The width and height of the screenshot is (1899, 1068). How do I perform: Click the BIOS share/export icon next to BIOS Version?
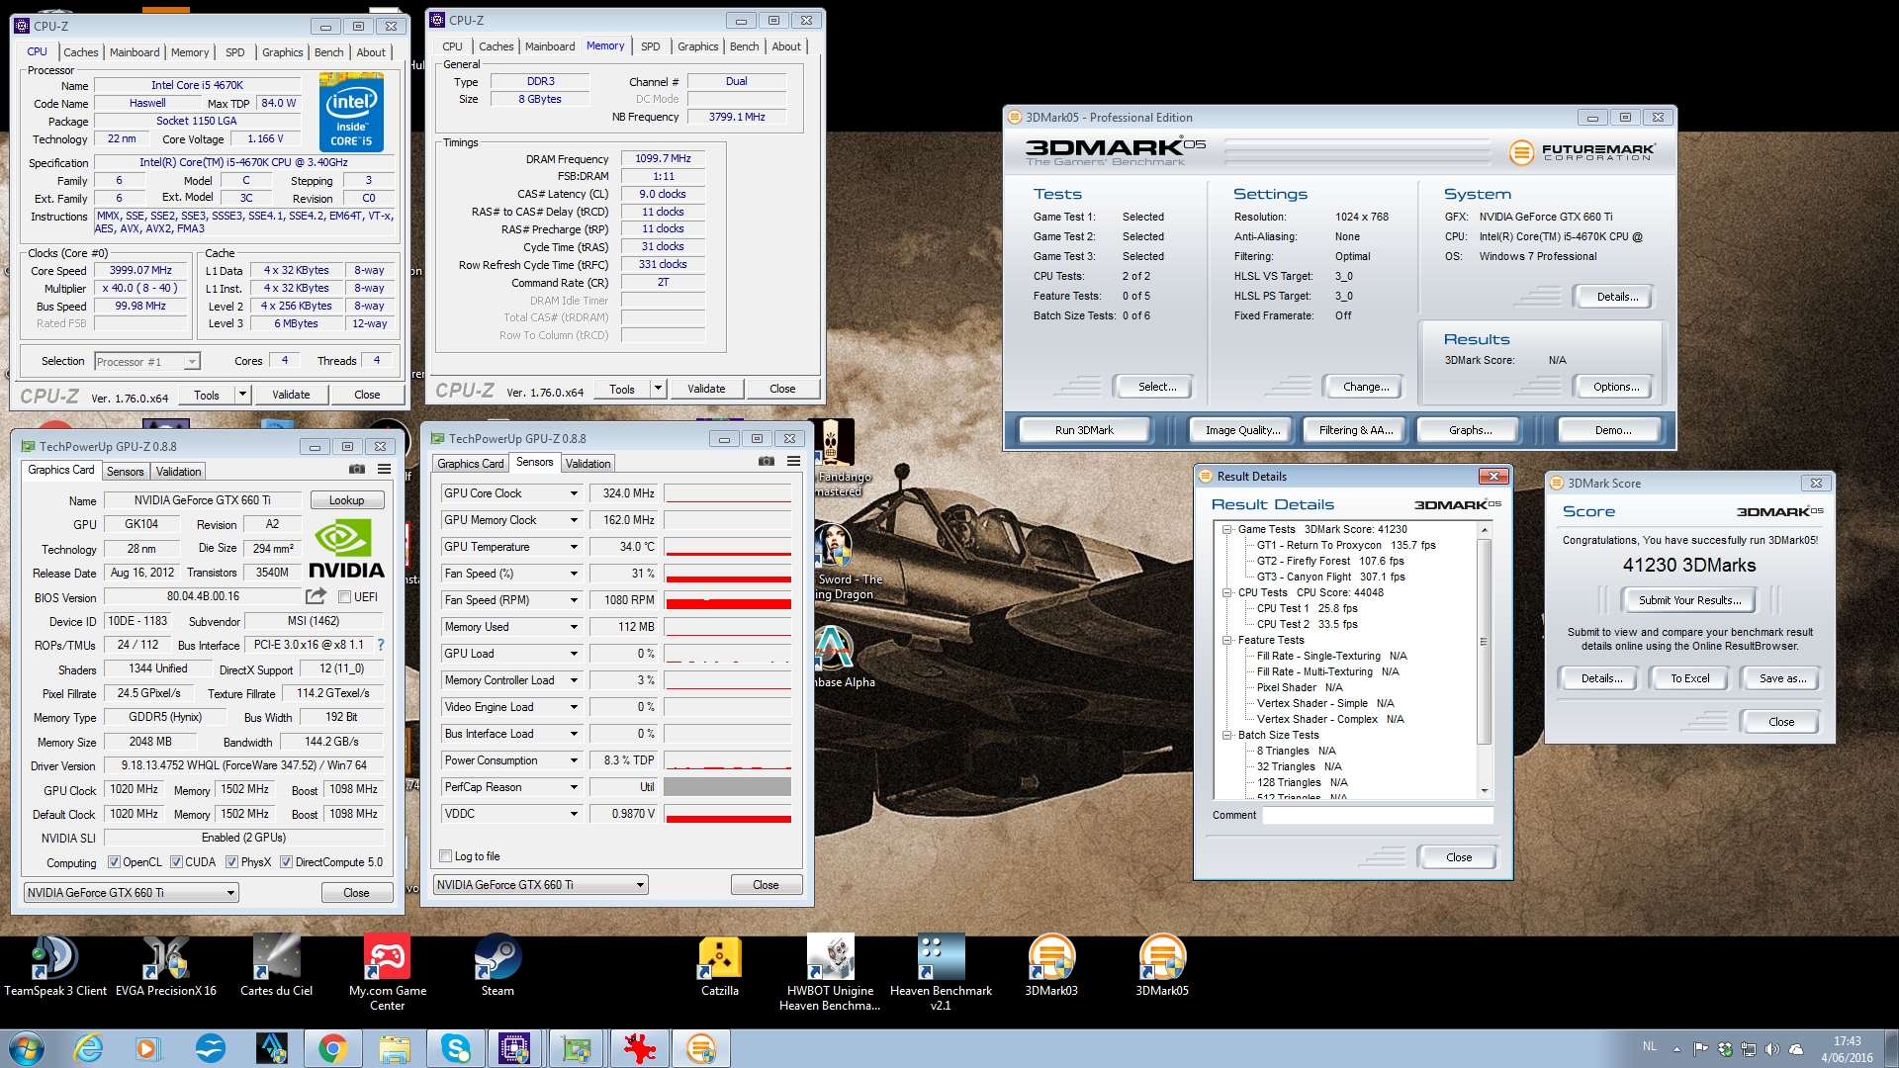[316, 596]
